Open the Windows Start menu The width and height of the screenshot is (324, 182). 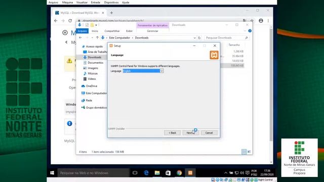pos(52,173)
